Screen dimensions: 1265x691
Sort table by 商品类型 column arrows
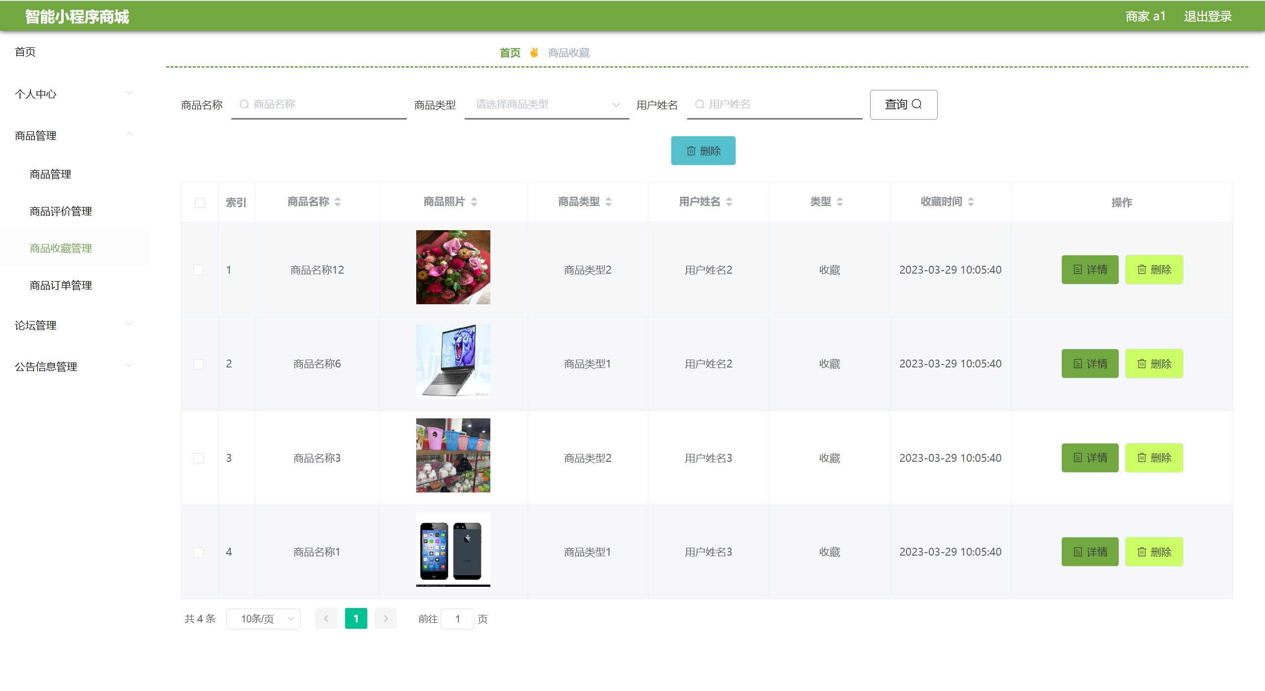[x=608, y=202]
